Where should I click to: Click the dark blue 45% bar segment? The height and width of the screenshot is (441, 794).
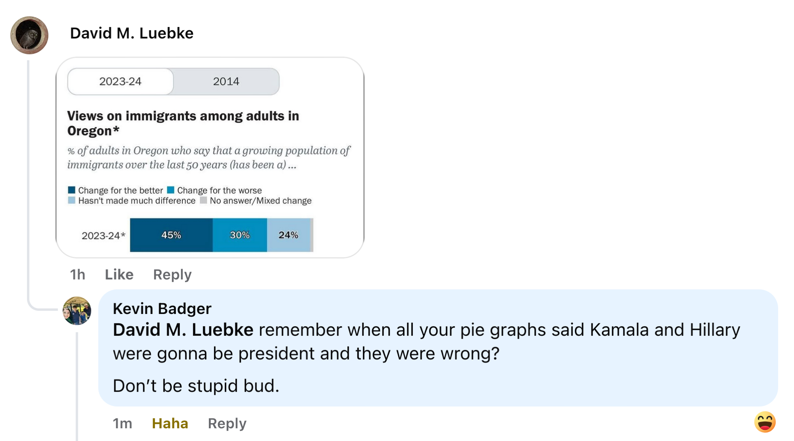(x=171, y=235)
